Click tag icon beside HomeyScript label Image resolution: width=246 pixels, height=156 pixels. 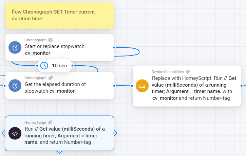50,122
